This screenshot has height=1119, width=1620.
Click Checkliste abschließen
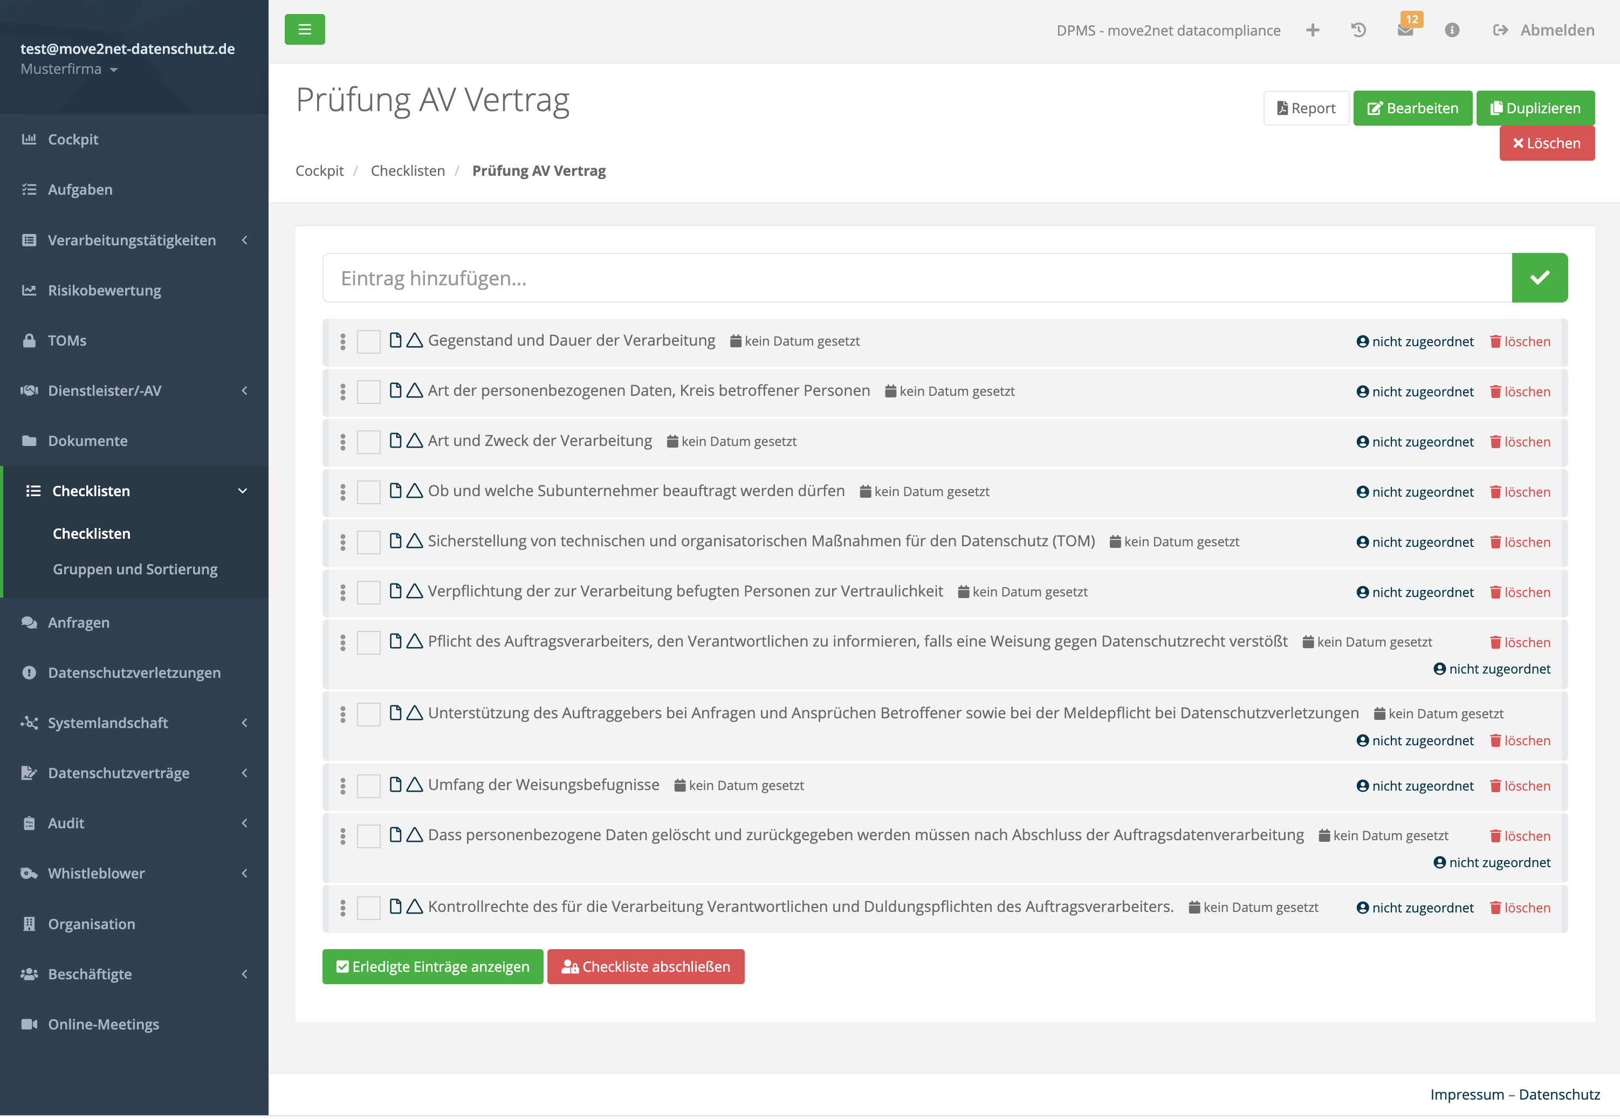point(646,967)
